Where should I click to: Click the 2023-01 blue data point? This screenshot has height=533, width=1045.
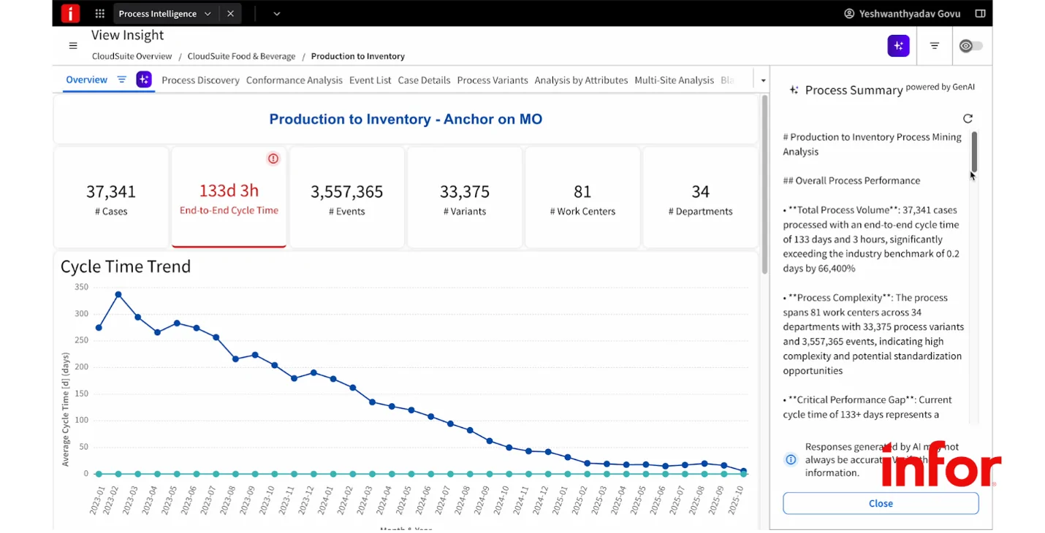click(x=99, y=327)
